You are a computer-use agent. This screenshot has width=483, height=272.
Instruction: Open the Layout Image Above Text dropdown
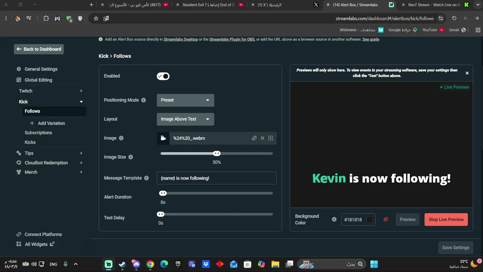[185, 119]
